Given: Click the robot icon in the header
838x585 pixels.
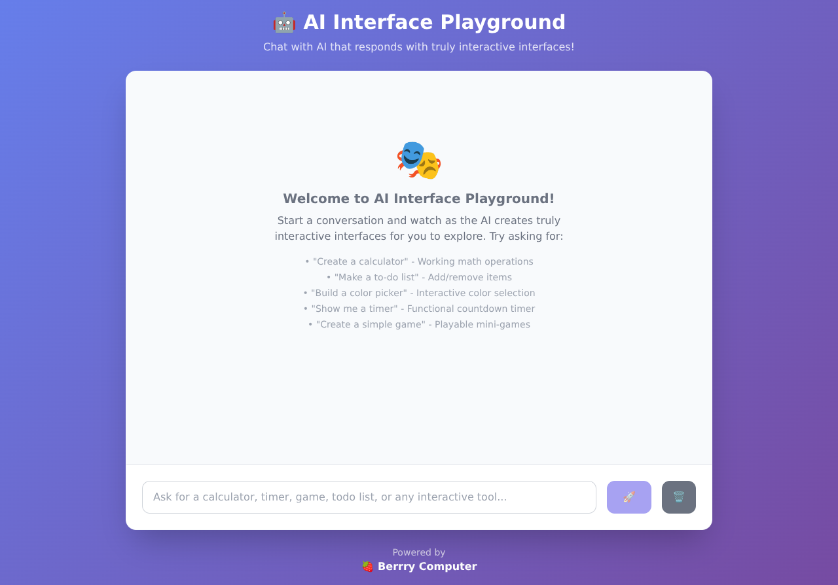Looking at the screenshot, I should (283, 22).
